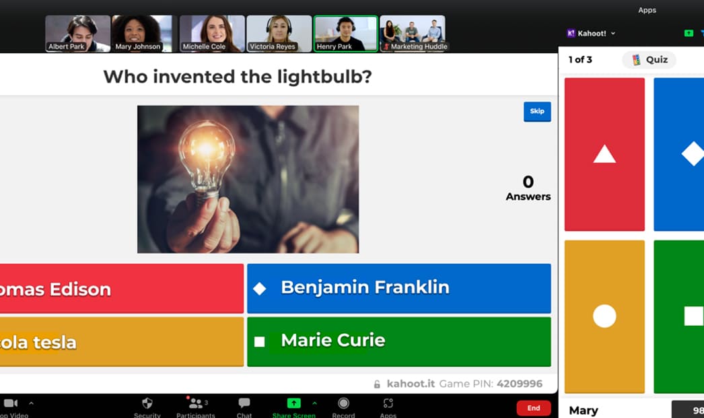Click the green share icon beside Kahoot!
Viewport: 704px width, 418px height.
pos(689,33)
